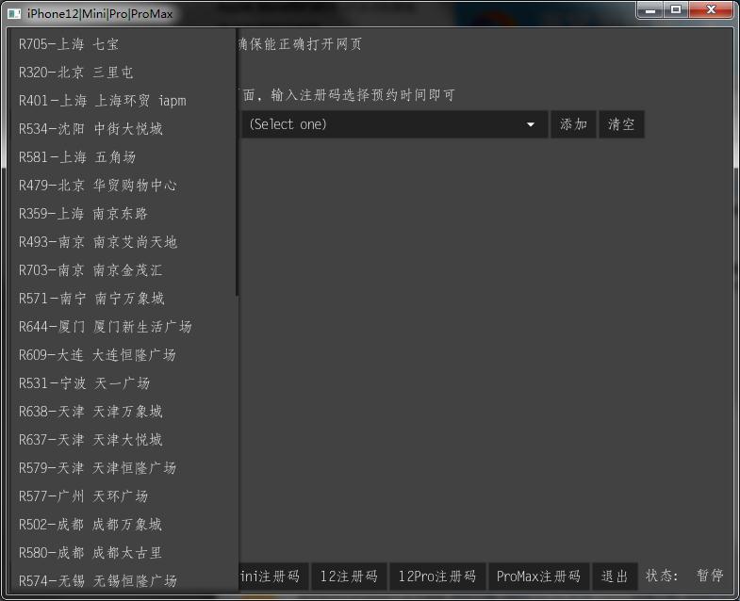Click the 12注册码 button
Viewport: 740px width, 601px height.
(x=349, y=577)
